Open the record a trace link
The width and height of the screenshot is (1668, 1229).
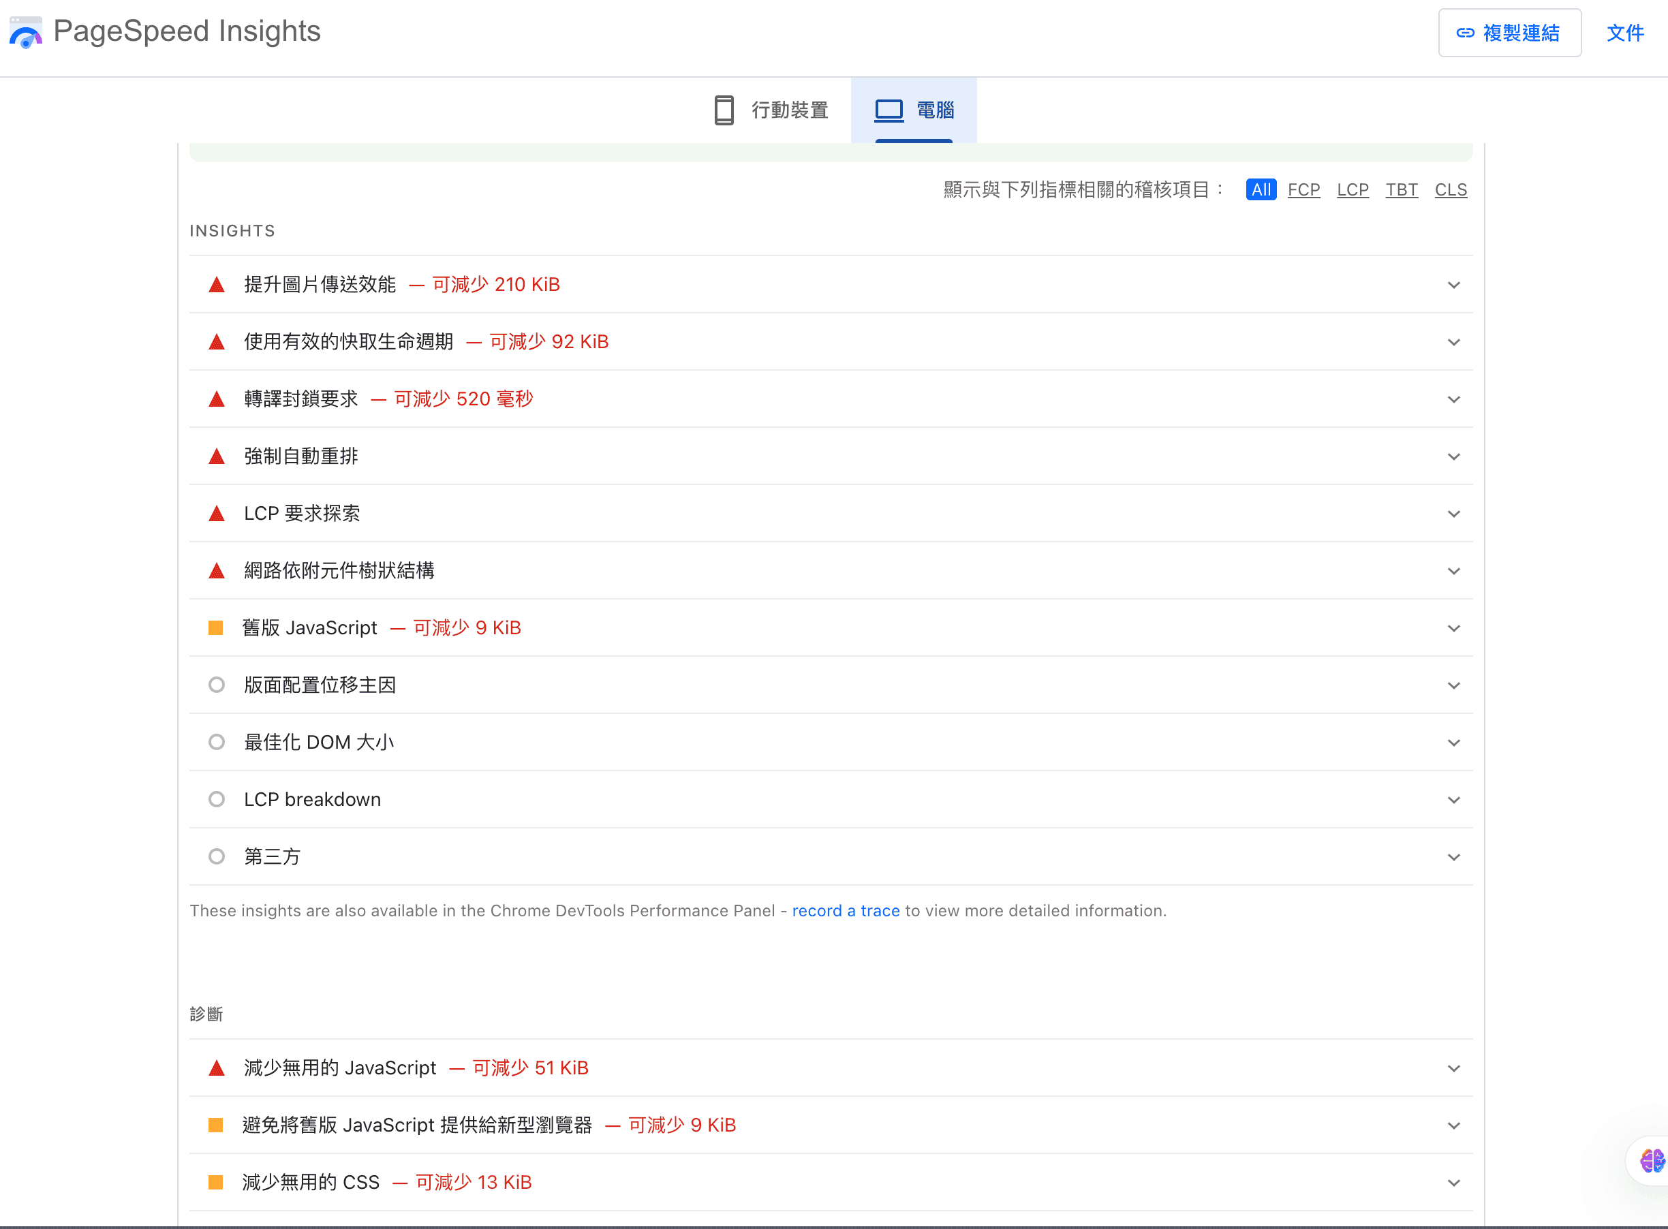coord(846,912)
